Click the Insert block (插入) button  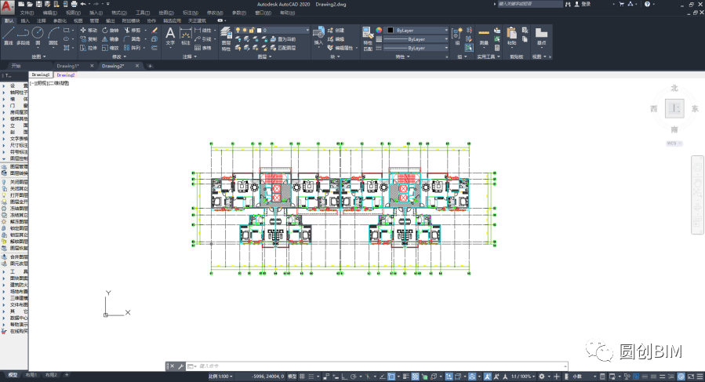[318, 36]
